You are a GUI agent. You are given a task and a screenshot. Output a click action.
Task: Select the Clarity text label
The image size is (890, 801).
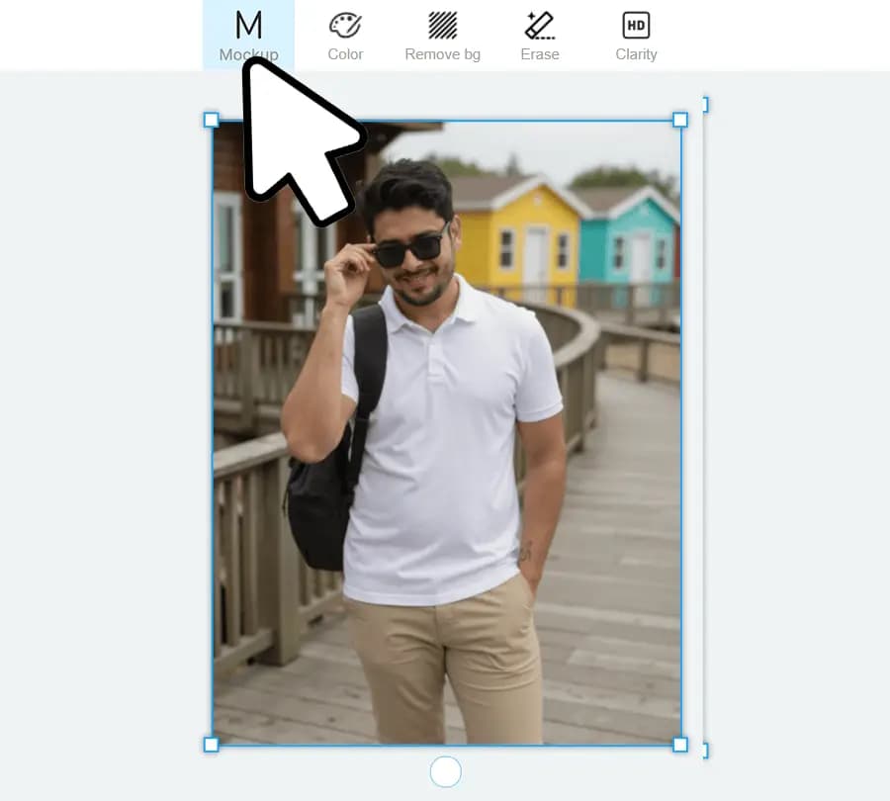636,54
